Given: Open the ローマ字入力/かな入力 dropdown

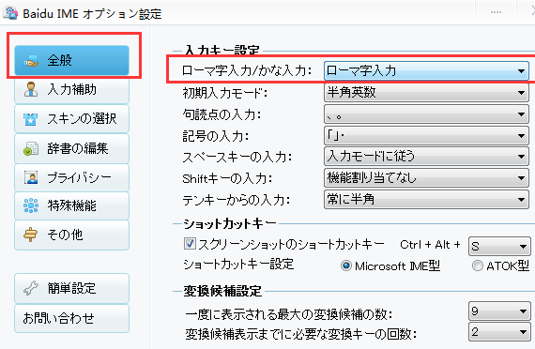Looking at the screenshot, I should coord(426,71).
